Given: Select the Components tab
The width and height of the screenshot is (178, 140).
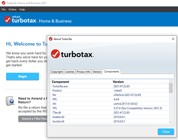Looking at the screenshot, I should coord(112,71).
